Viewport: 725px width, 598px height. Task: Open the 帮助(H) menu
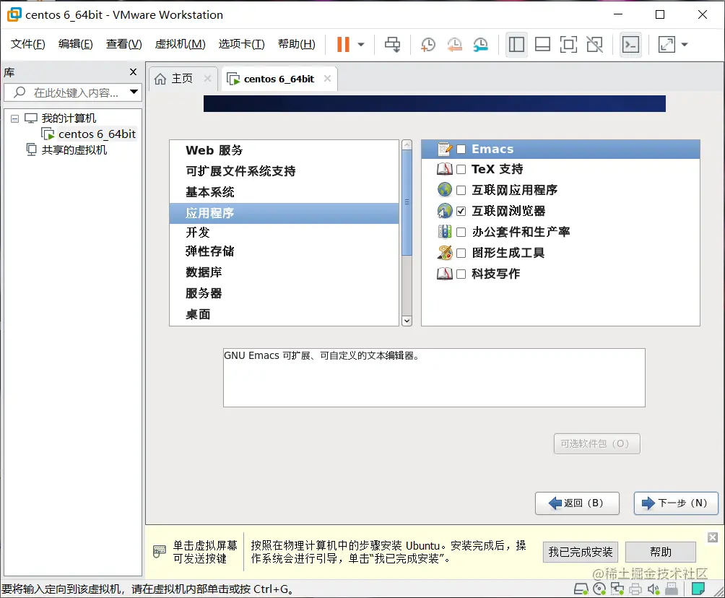(x=296, y=44)
